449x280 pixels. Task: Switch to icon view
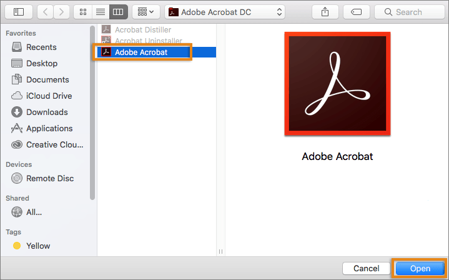(83, 12)
